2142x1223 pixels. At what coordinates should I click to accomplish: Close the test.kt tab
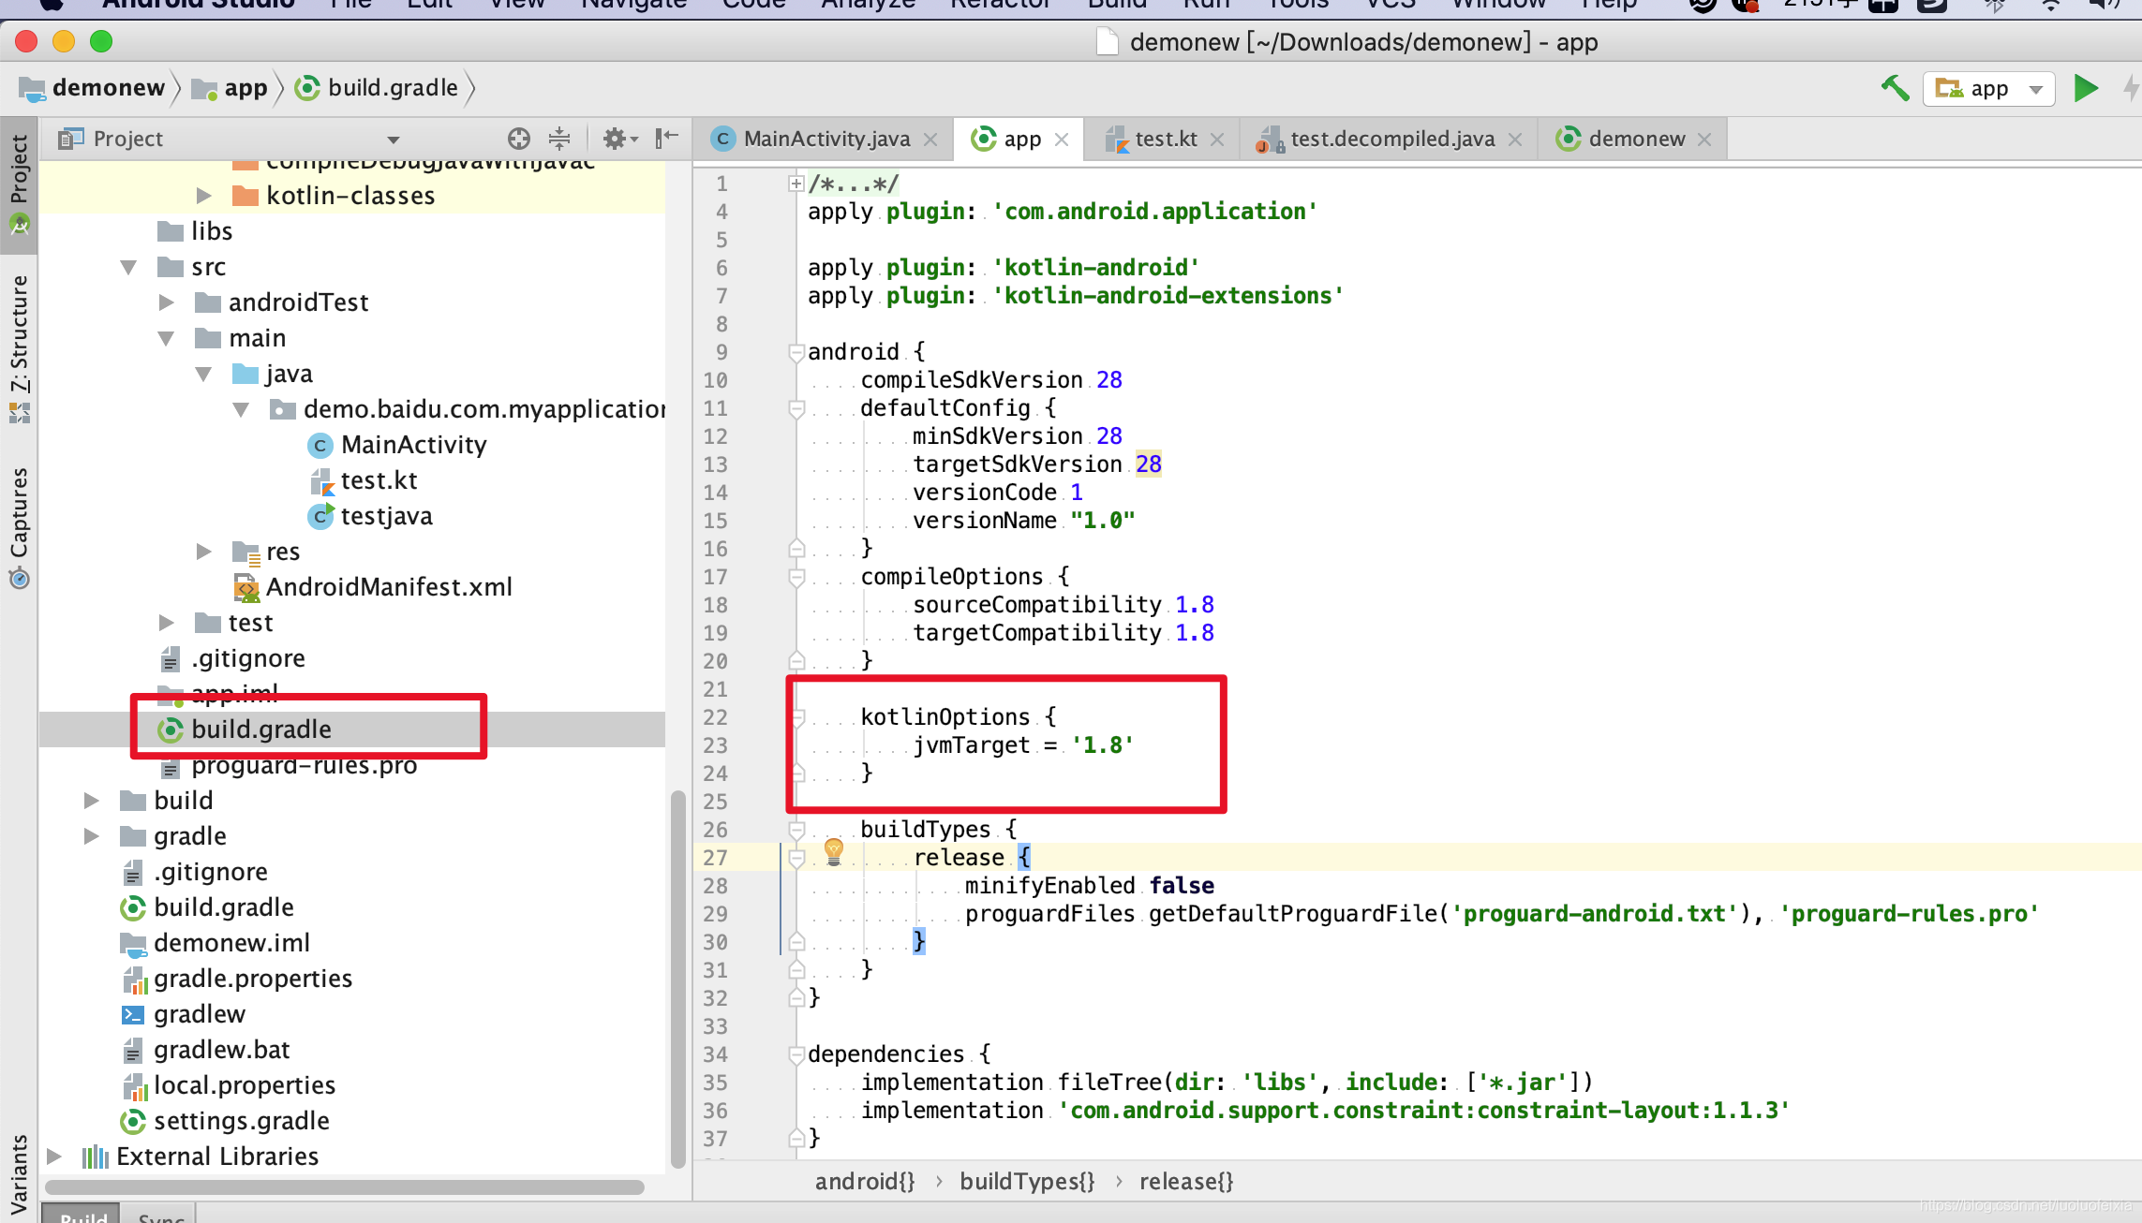click(1217, 140)
